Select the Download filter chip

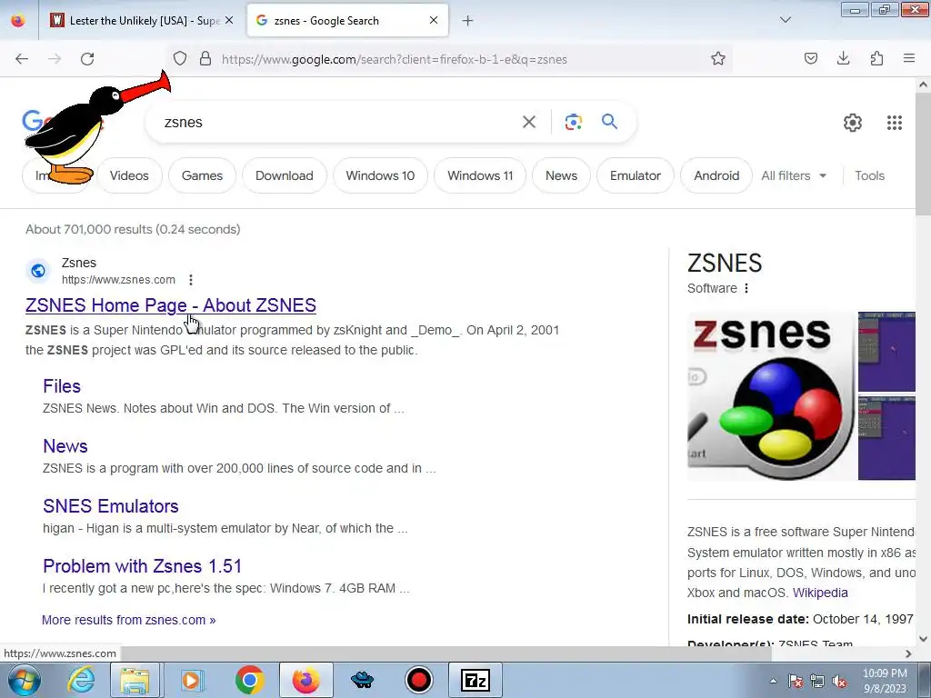285,175
